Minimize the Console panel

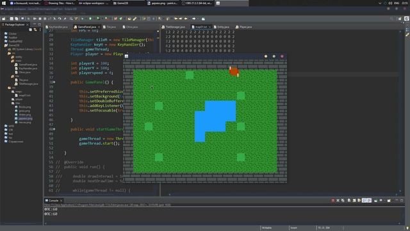[397, 201]
